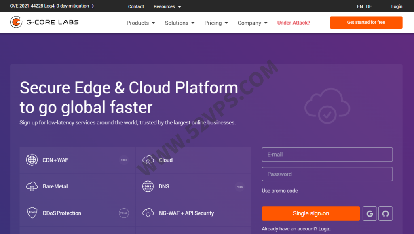Click the FREE badge on DNS
The height and width of the screenshot is (234, 414).
coord(239,186)
